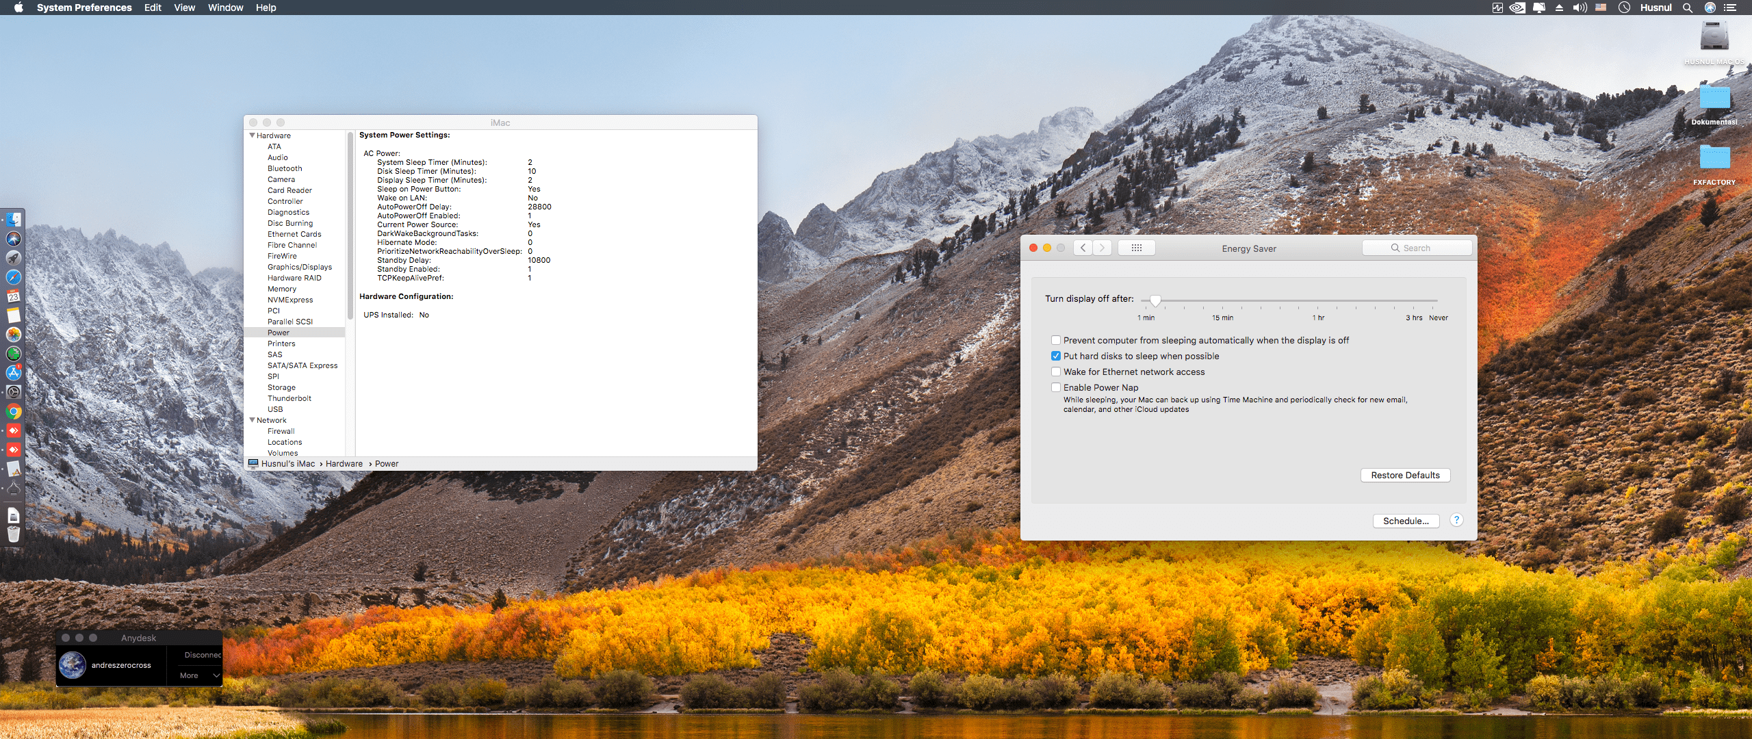This screenshot has width=1752, height=739.
Task: Open the View menu
Action: 184,8
